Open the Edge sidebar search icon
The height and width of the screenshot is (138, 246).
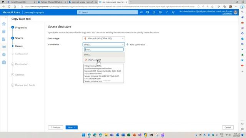point(243,12)
